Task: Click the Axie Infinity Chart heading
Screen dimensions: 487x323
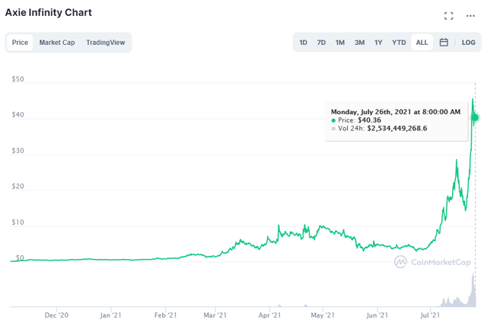Action: coord(49,12)
